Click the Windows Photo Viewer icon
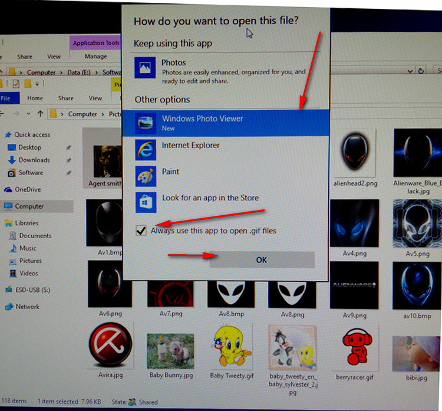Viewport: 442px width, 411px height. (x=146, y=123)
